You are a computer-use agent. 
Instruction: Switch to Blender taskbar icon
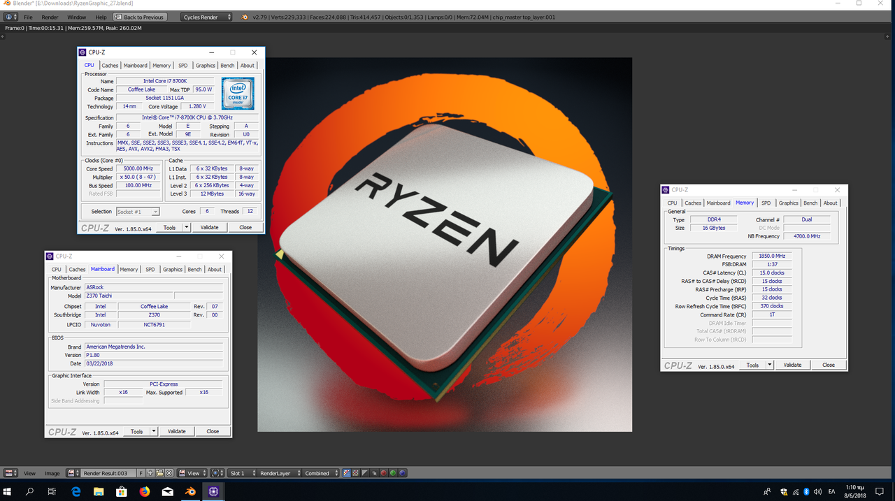190,492
